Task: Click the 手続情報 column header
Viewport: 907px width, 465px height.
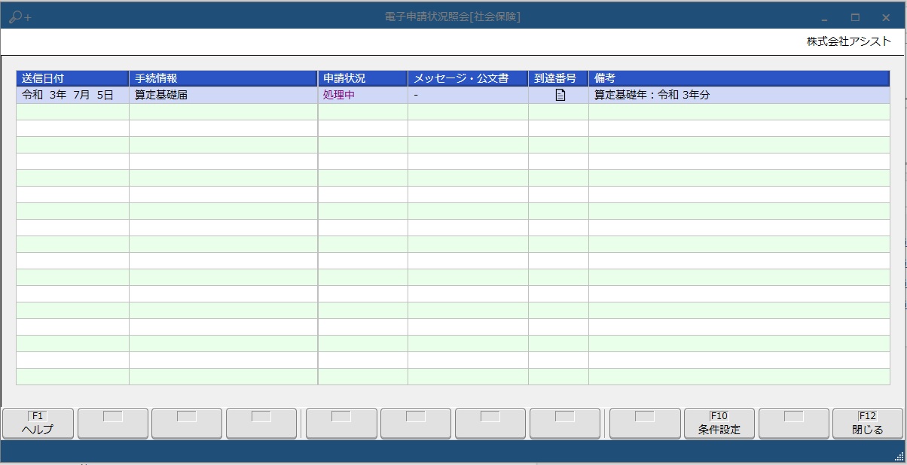Action: tap(223, 78)
